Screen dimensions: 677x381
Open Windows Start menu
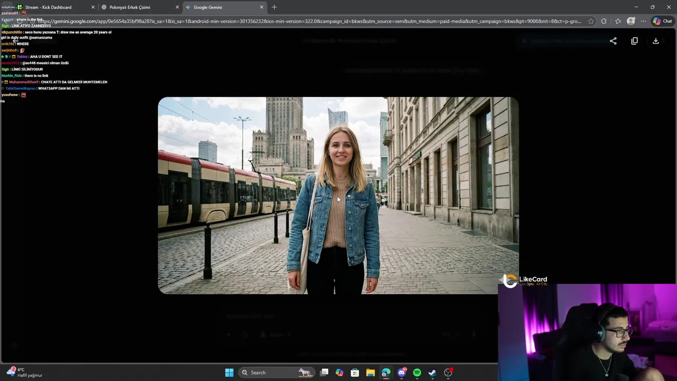[x=229, y=373]
